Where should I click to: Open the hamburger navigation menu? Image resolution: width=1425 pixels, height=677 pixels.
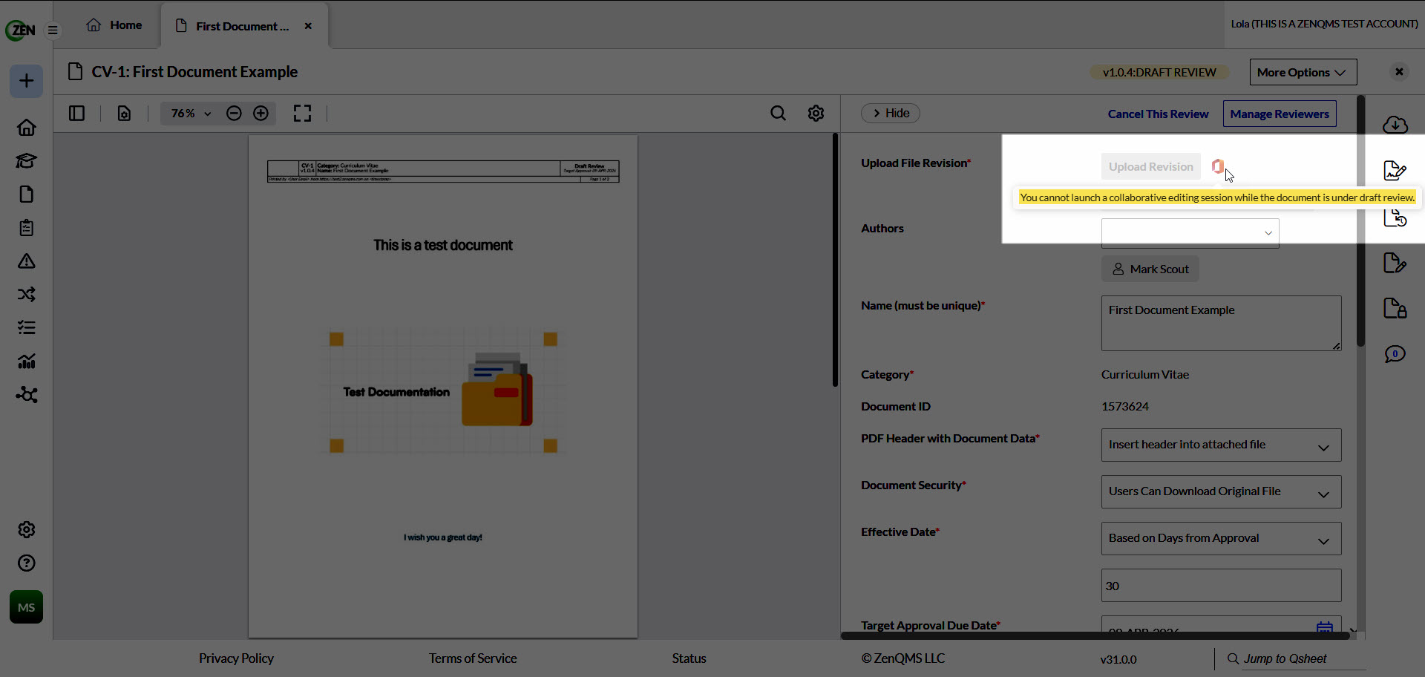[x=53, y=30]
